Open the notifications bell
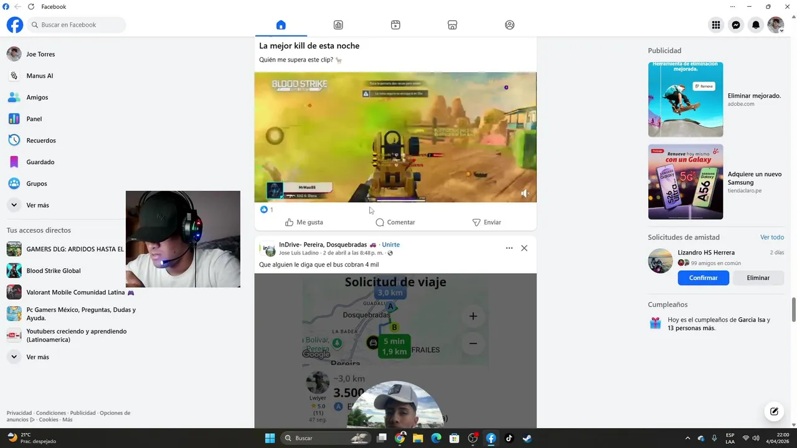797x448 pixels. (x=756, y=25)
